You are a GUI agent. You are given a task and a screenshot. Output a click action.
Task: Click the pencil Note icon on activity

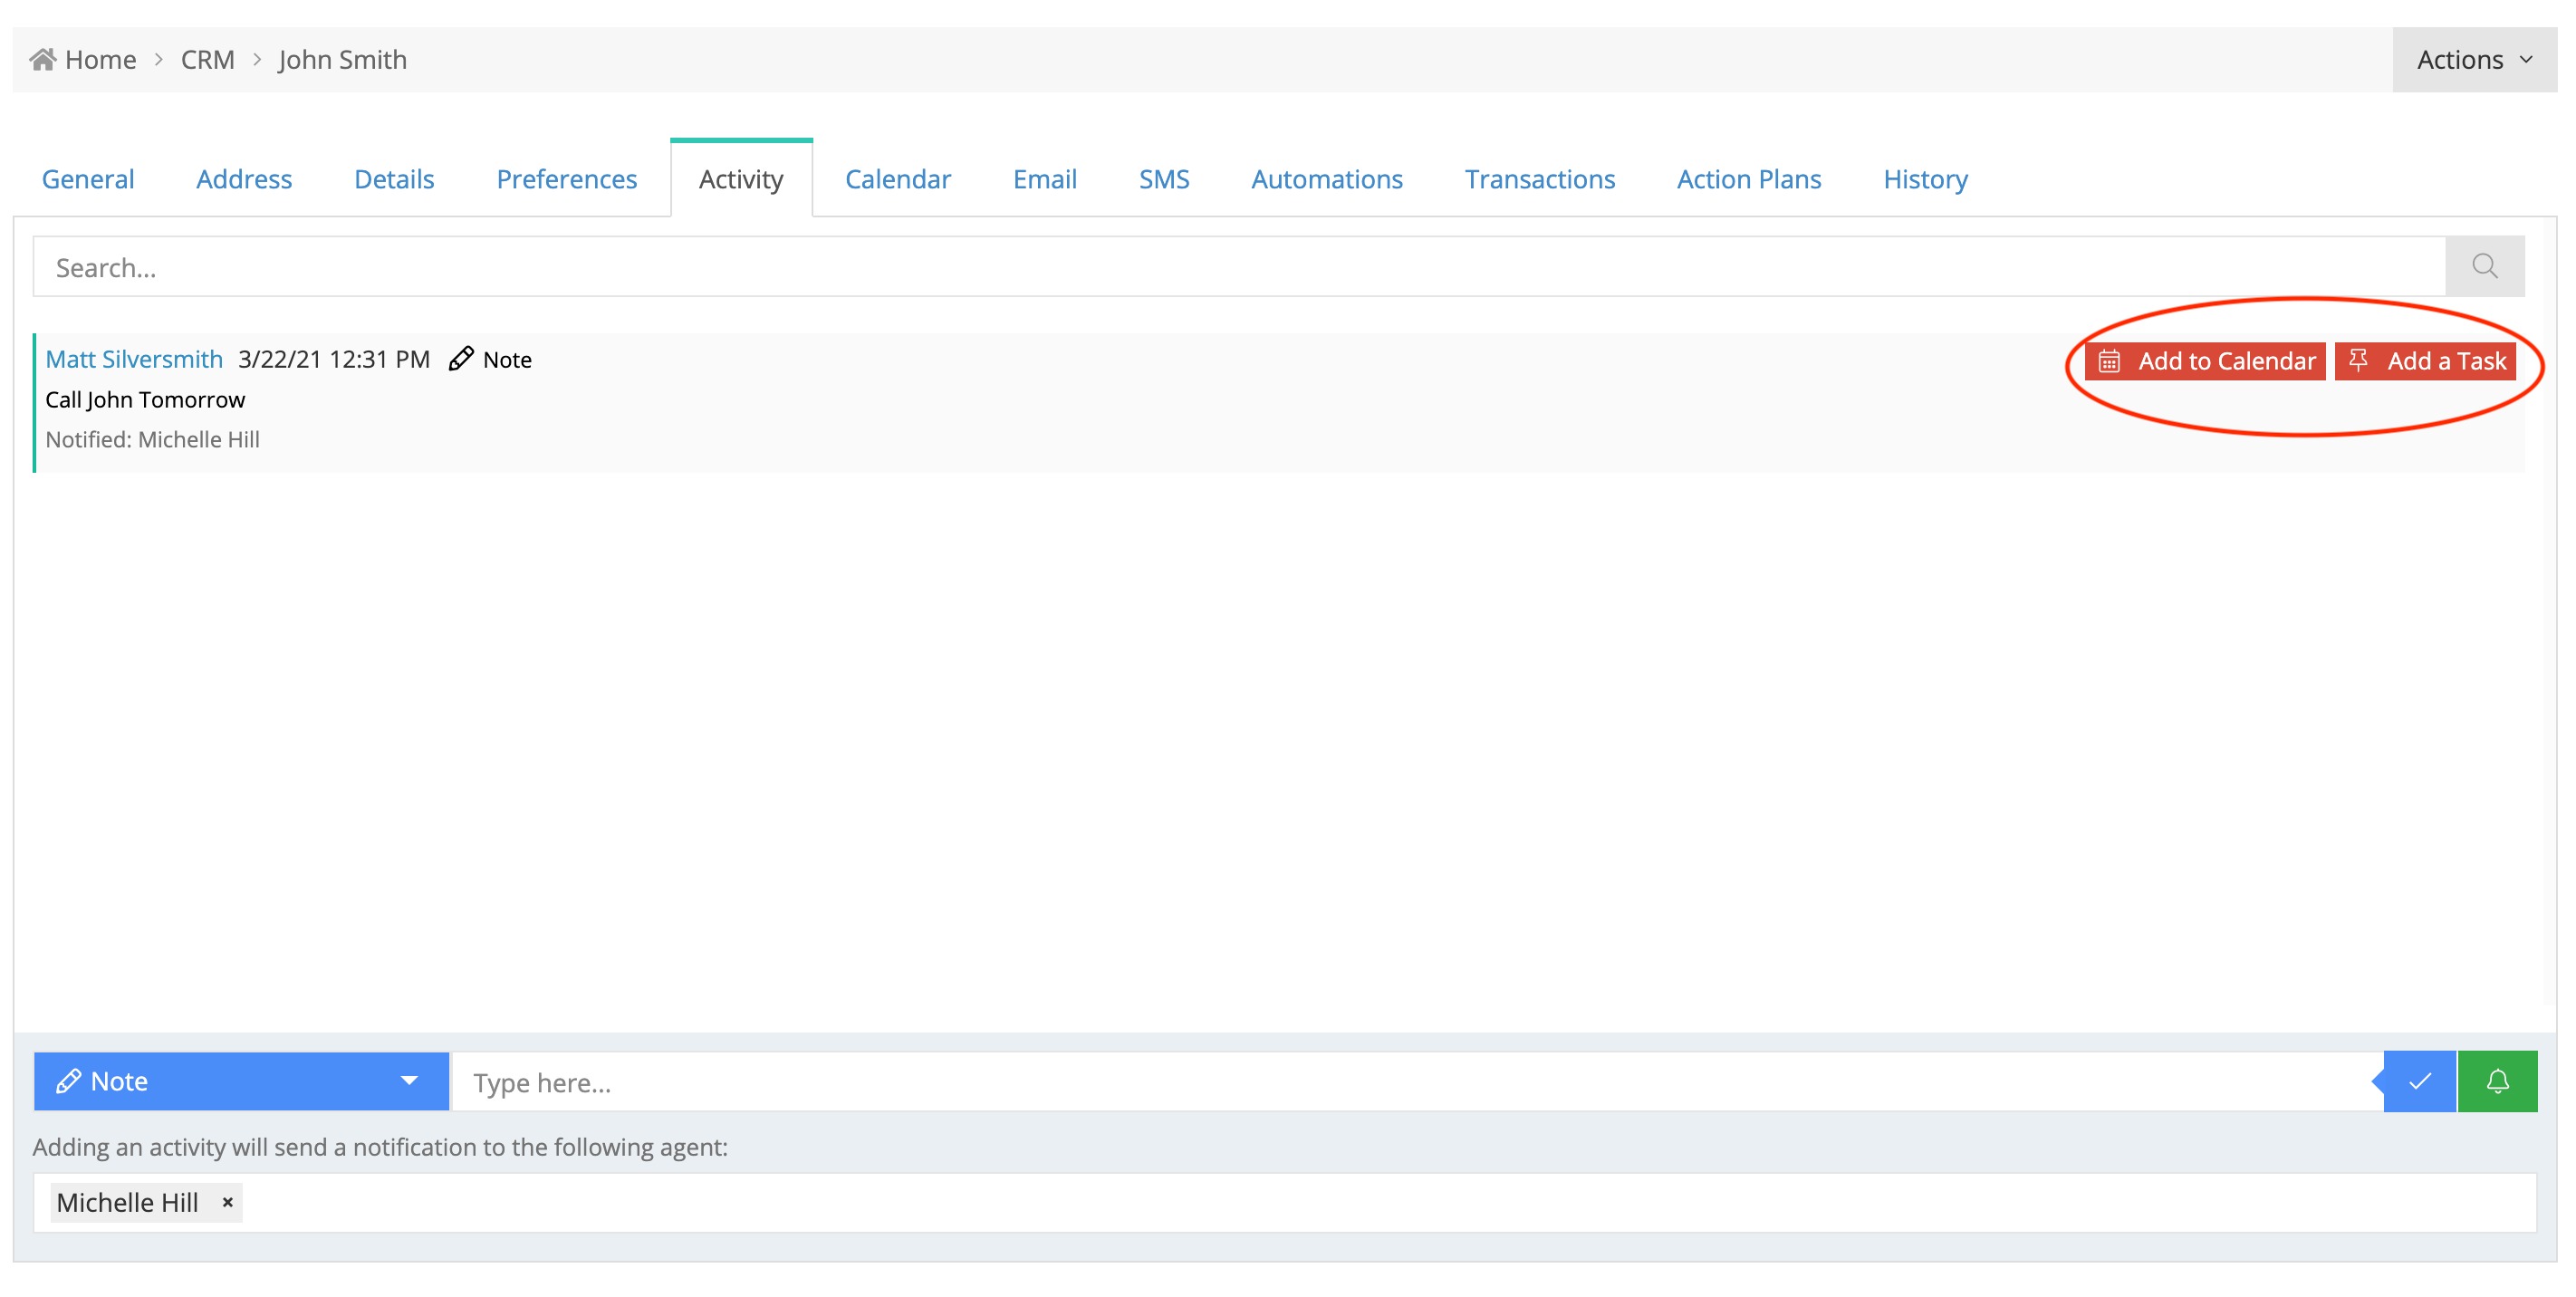click(461, 359)
